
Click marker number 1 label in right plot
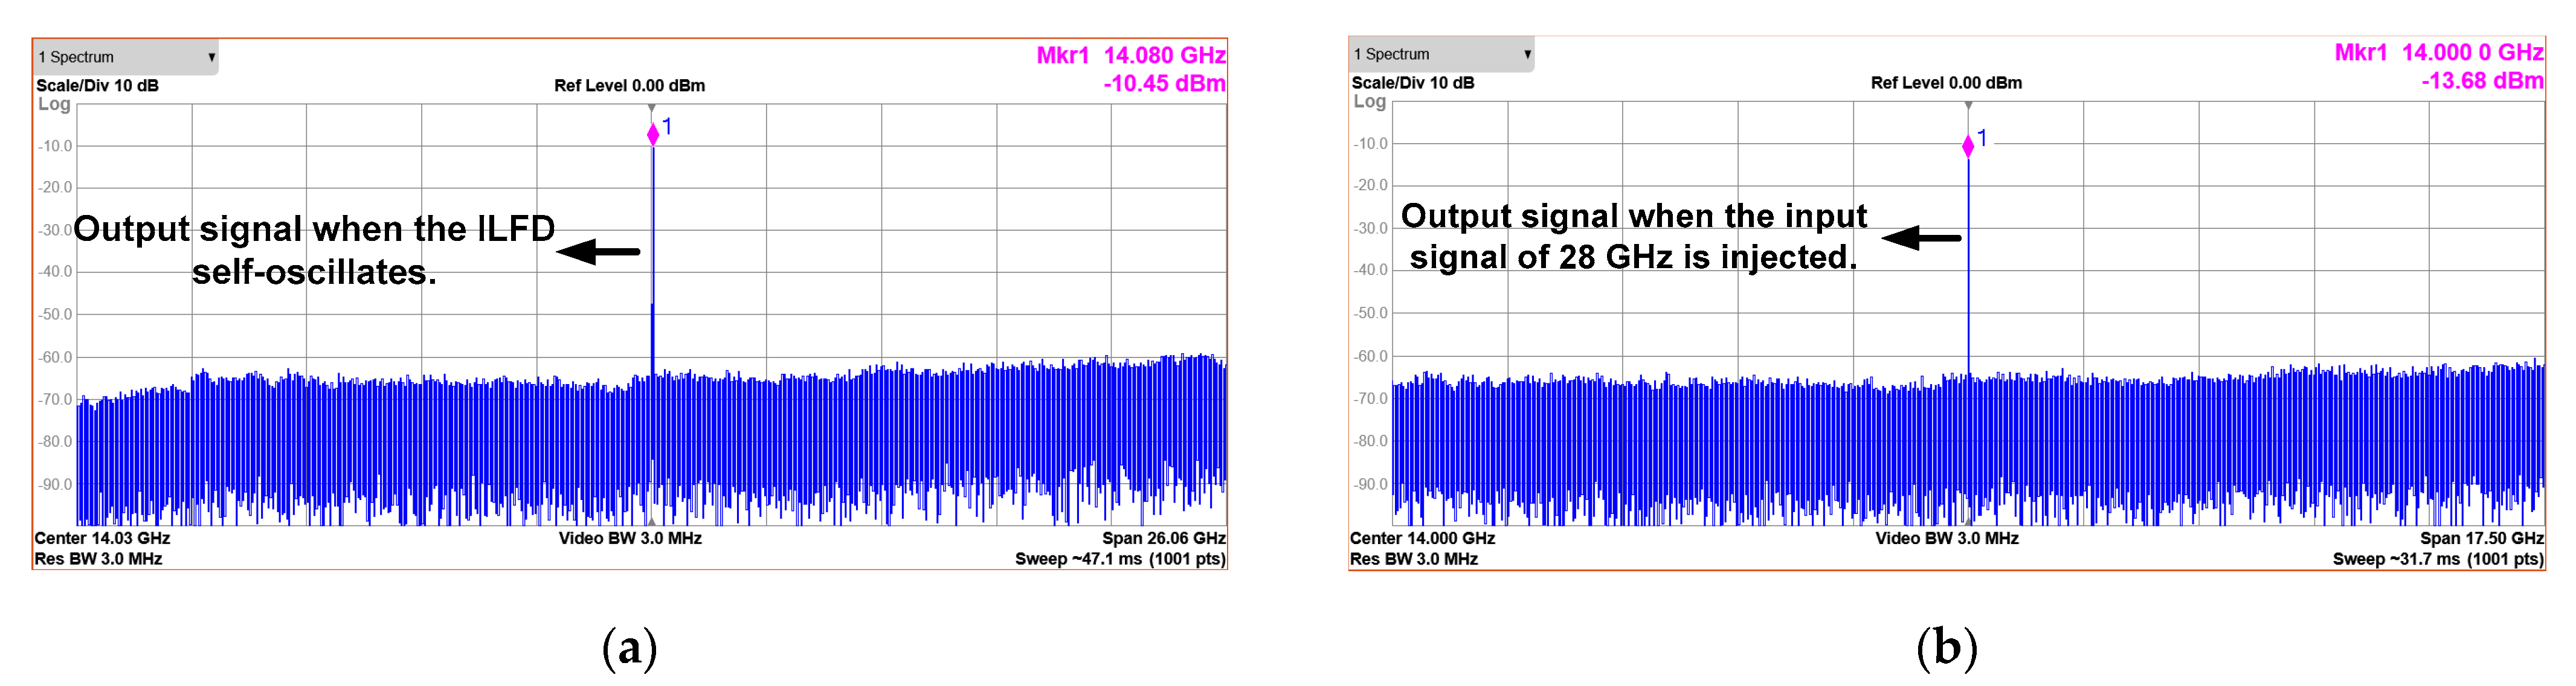point(1982,138)
